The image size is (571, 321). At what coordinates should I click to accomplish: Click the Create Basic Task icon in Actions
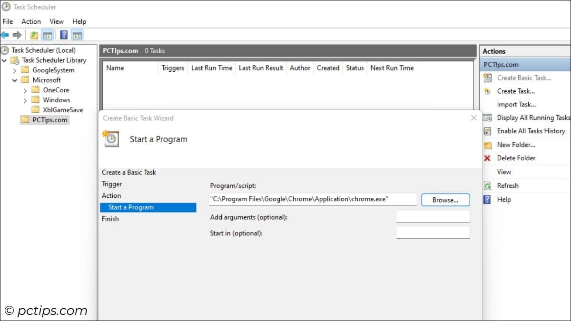[x=487, y=78]
